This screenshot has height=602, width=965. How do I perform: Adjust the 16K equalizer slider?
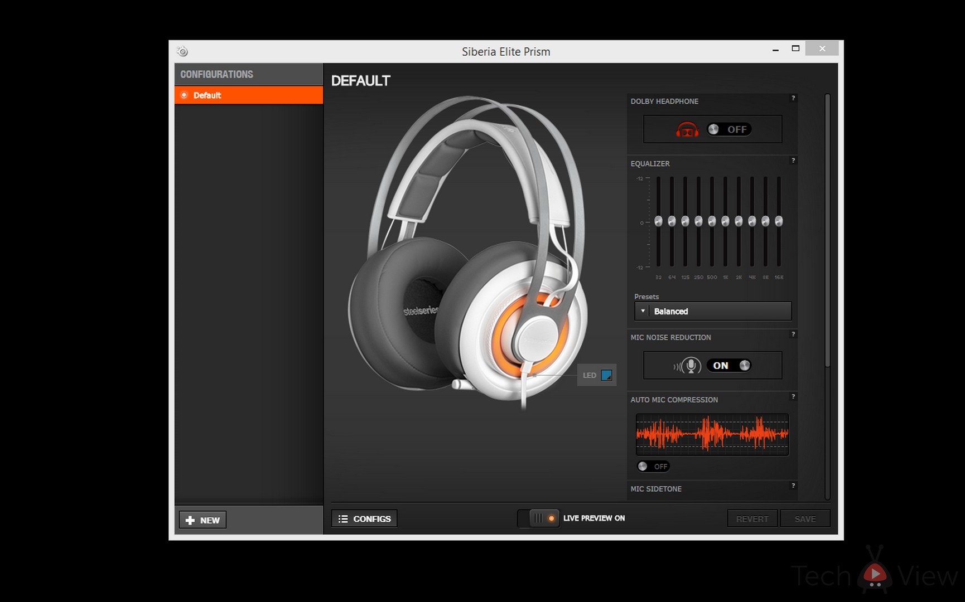click(779, 221)
